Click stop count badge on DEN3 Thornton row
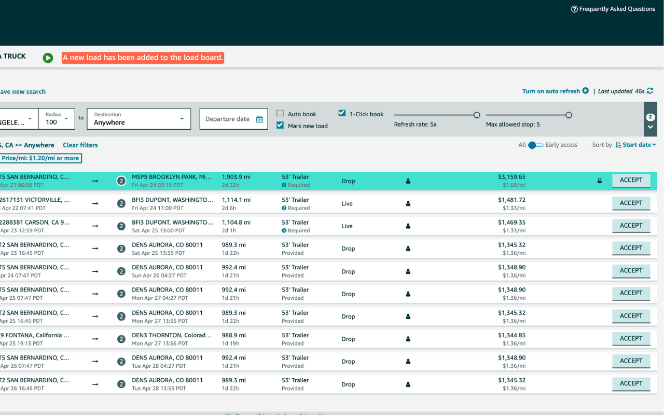Screen dimensions: 664x415 [121, 339]
